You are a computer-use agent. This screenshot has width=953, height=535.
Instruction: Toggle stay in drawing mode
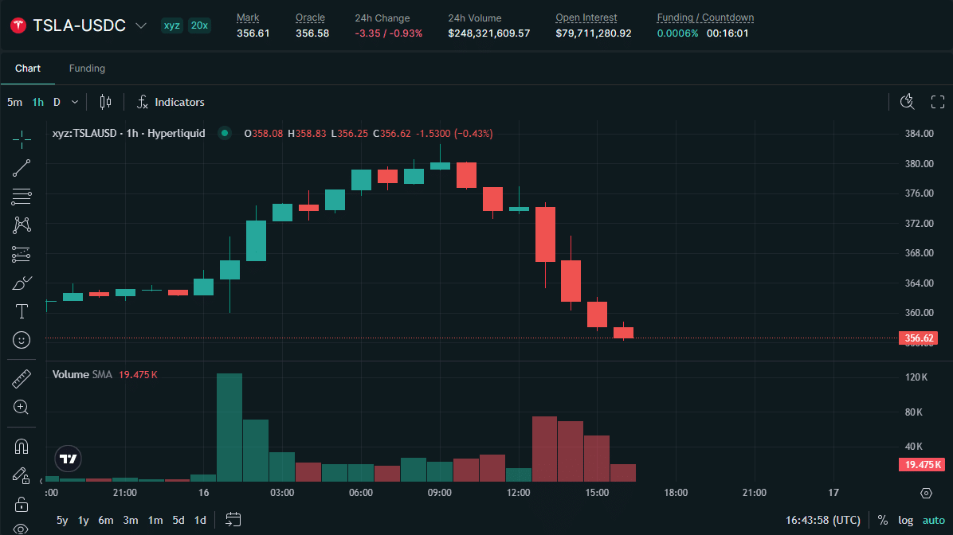[x=22, y=475]
